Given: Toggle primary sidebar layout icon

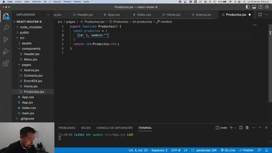Looking at the screenshot, I should [248, 7].
